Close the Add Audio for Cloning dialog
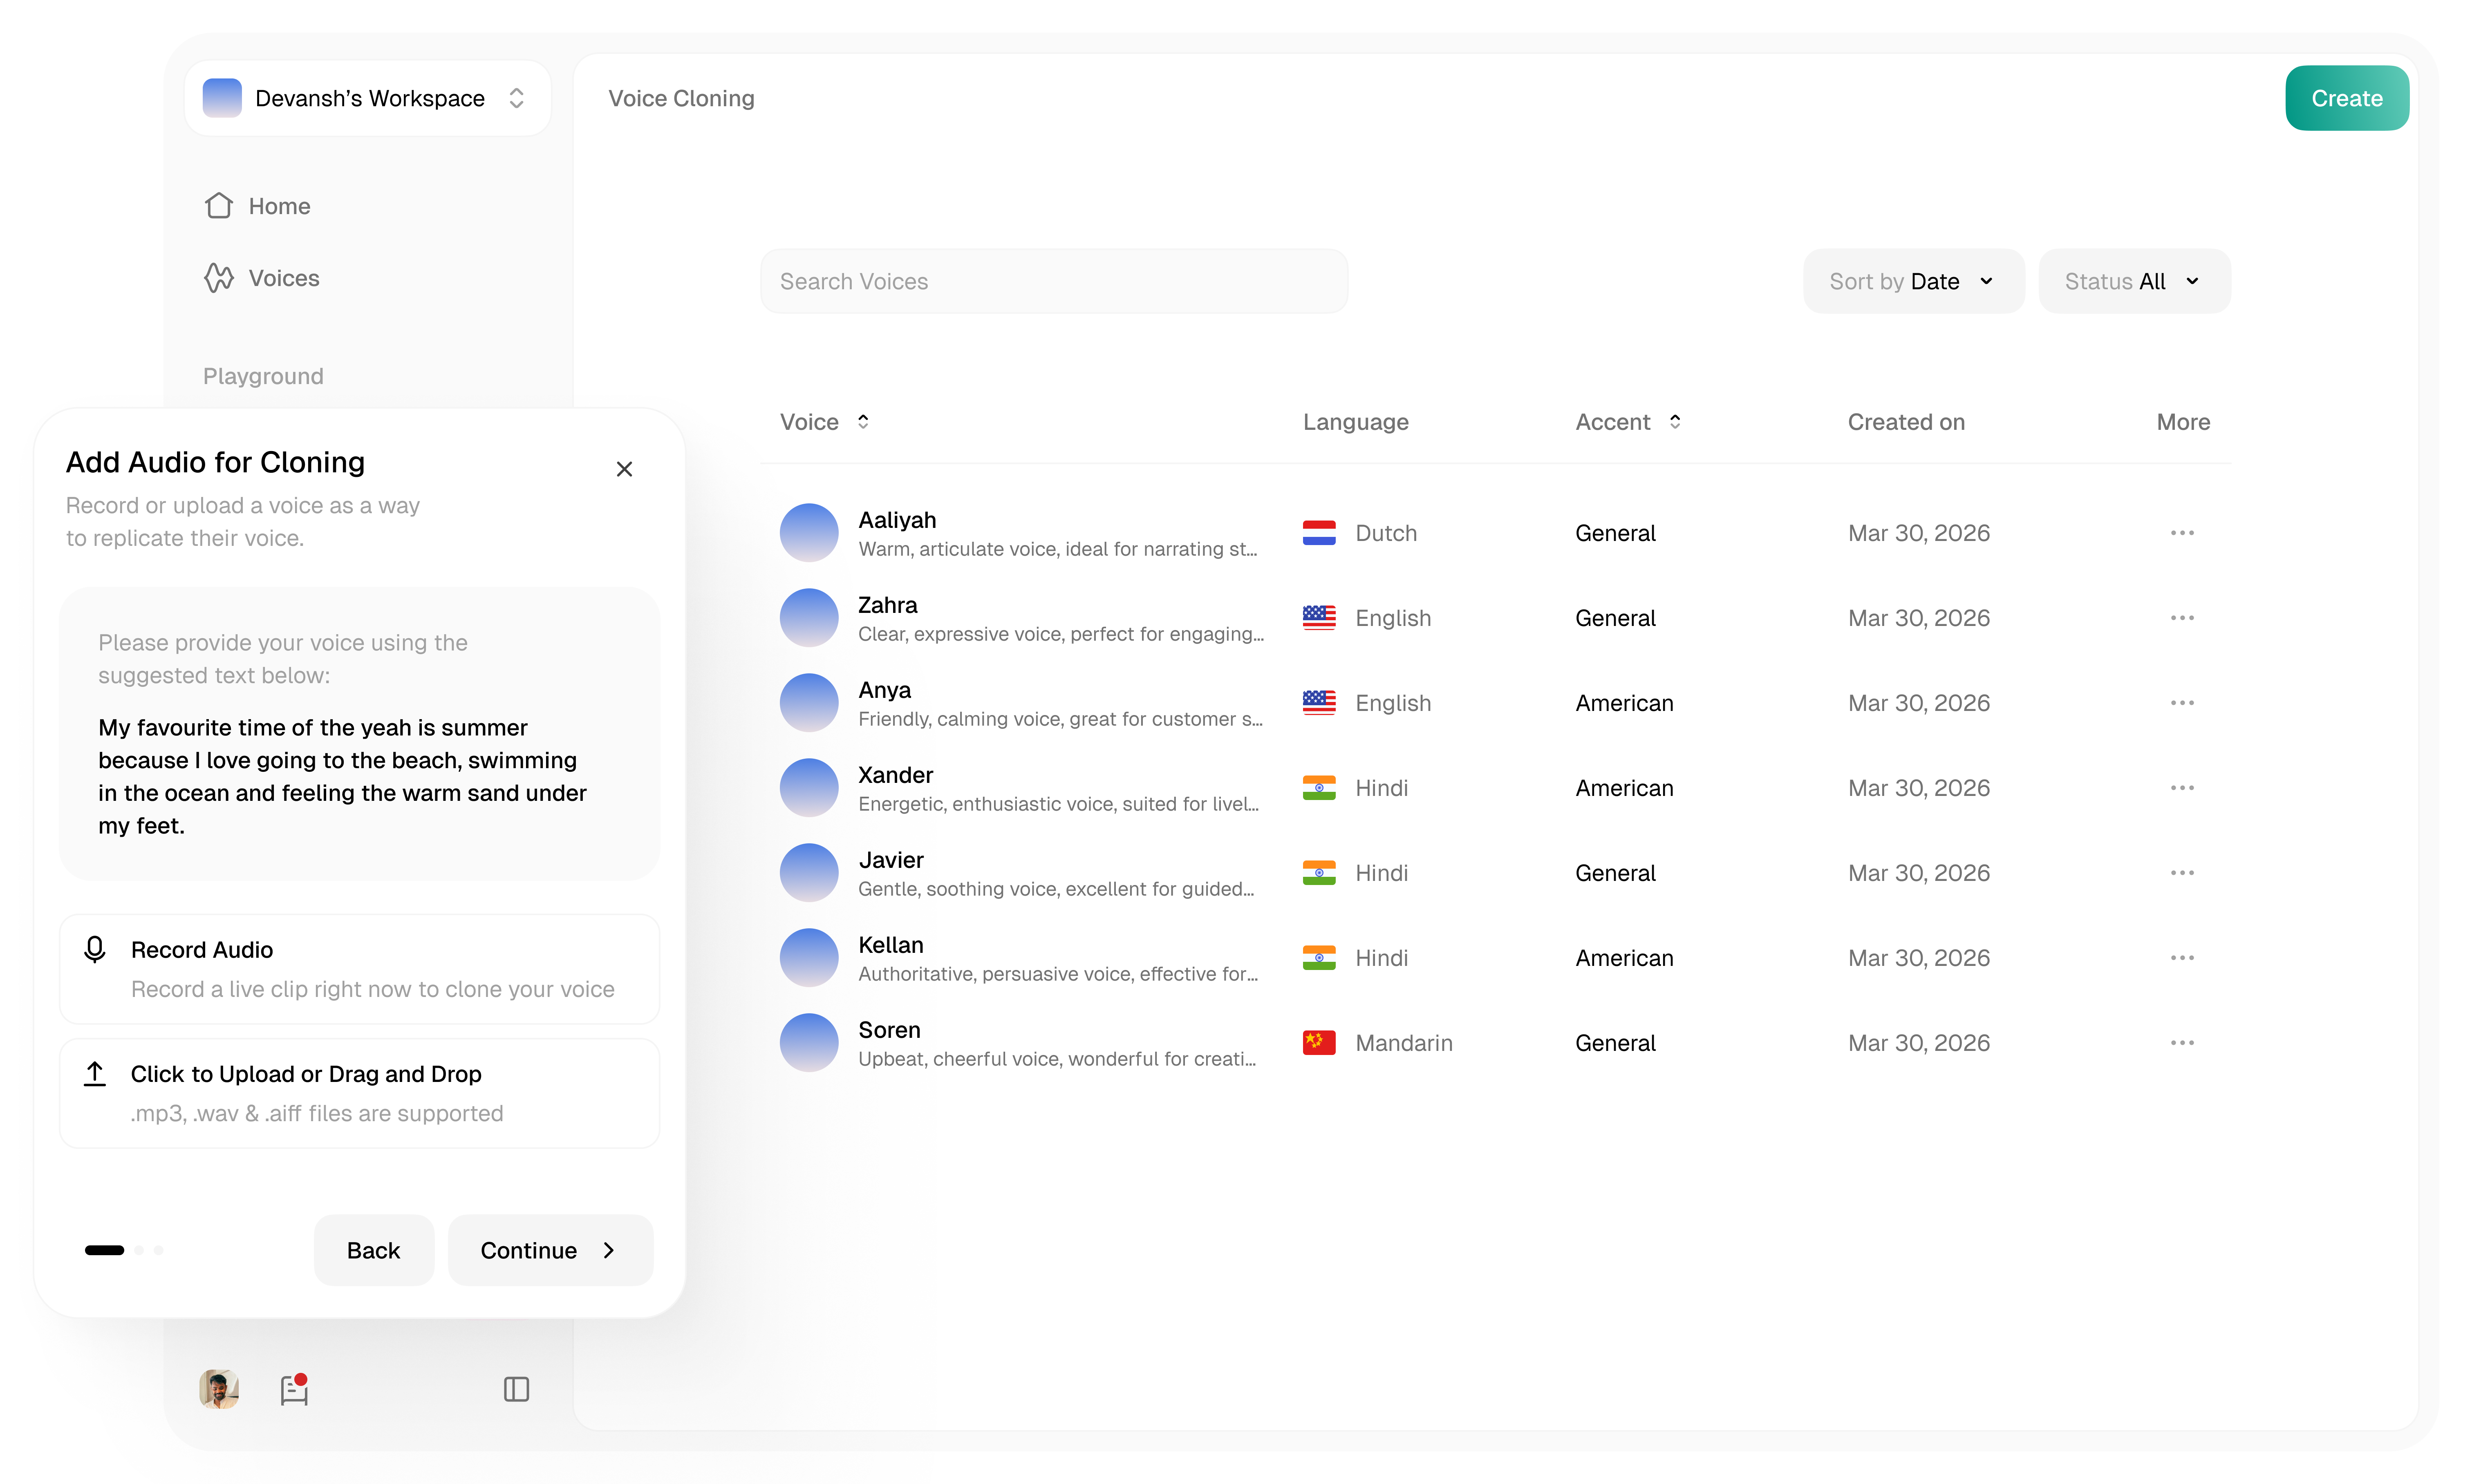2472x1484 pixels. (x=624, y=469)
